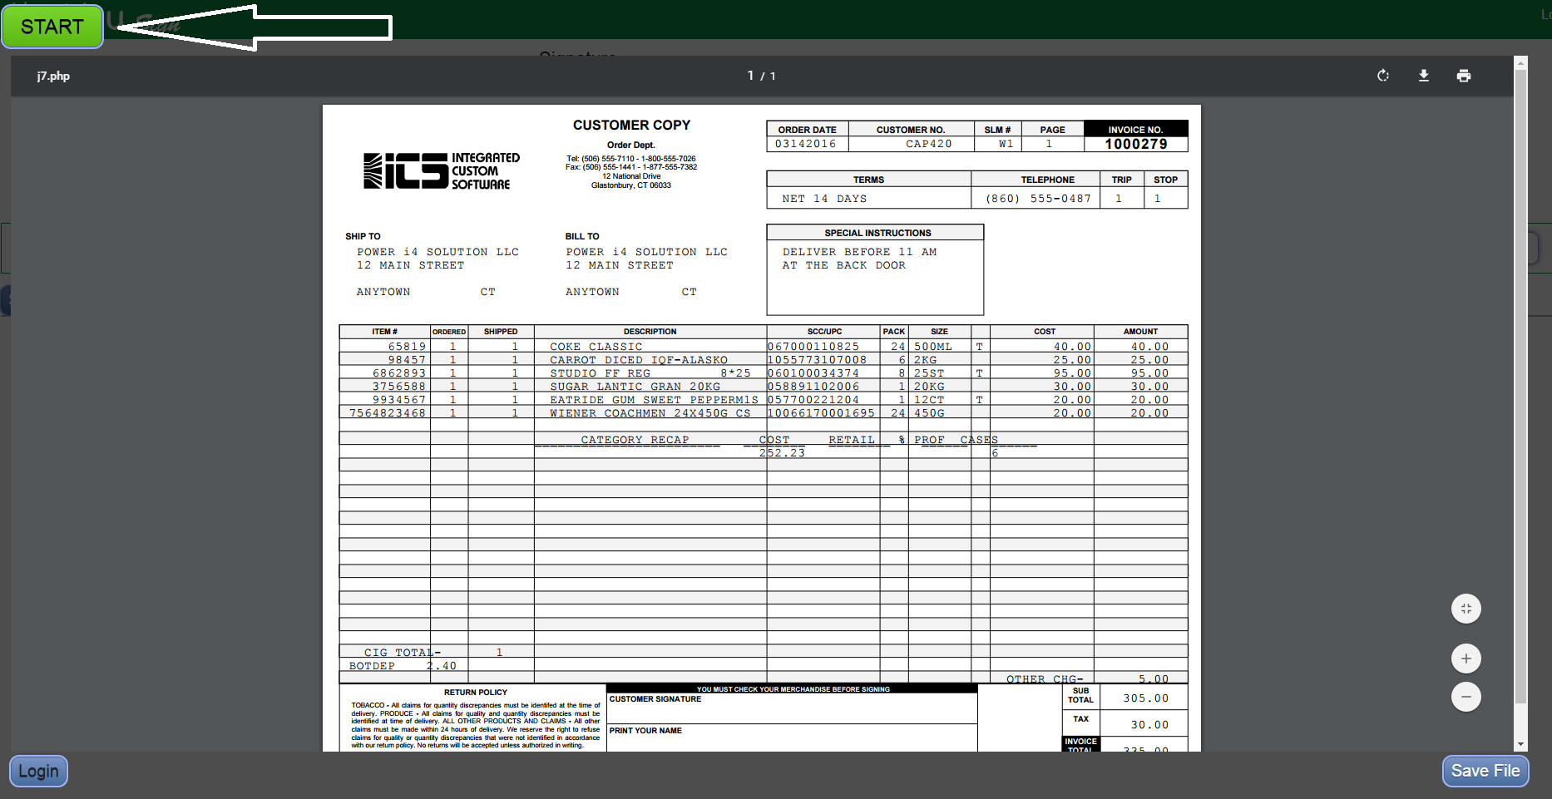Select the current page number field

coord(750,76)
